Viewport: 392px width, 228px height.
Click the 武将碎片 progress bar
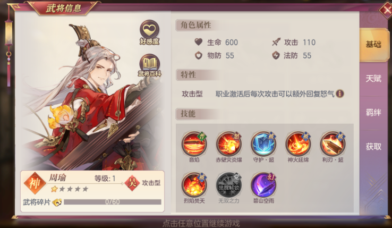[x=113, y=202]
